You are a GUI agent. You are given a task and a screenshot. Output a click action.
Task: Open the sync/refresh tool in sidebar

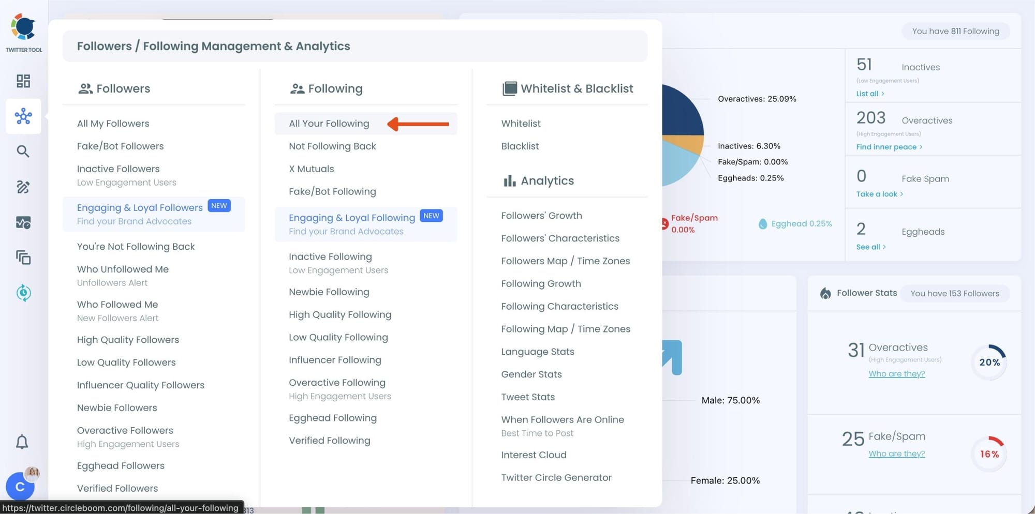click(23, 293)
